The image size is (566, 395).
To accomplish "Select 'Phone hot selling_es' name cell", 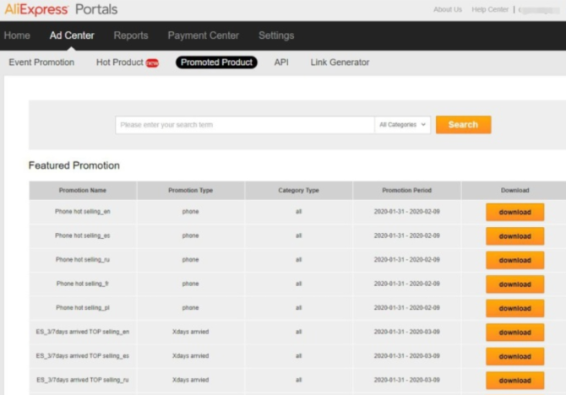I will 83,235.
